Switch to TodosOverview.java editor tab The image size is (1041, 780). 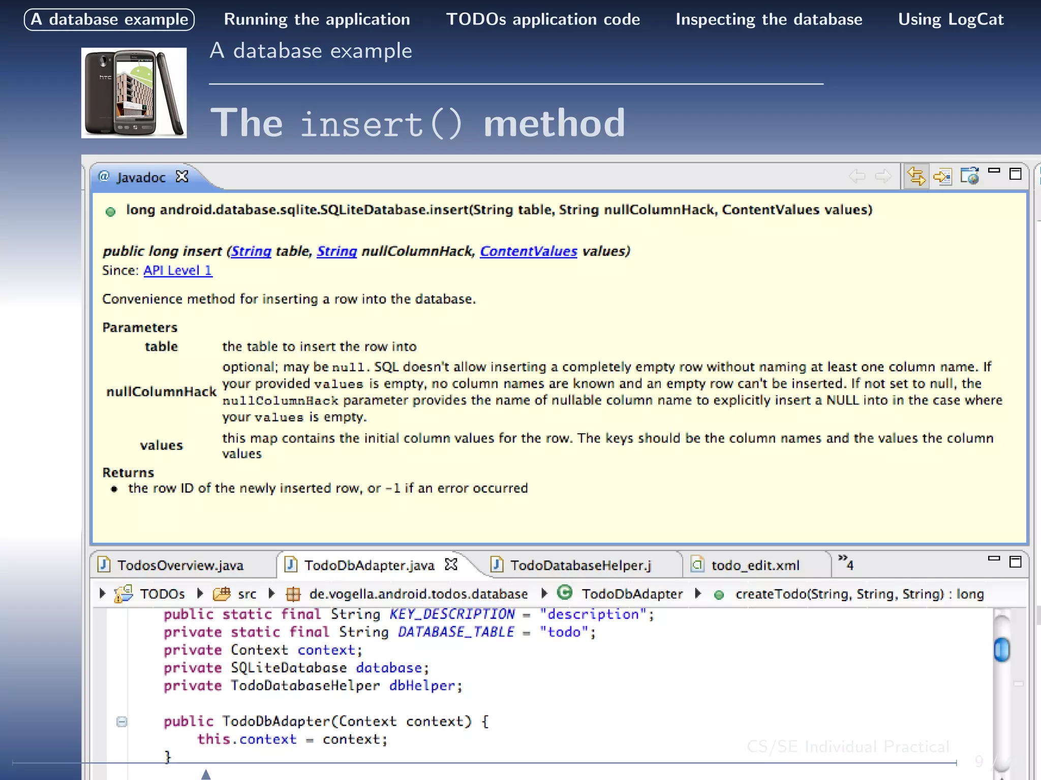[180, 565]
